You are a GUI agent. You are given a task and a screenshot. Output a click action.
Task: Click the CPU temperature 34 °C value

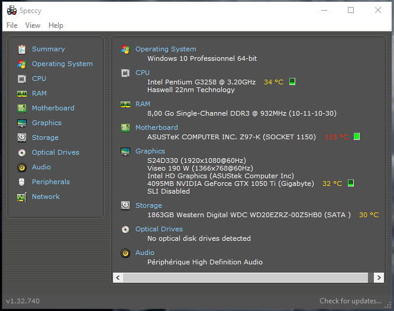click(x=273, y=82)
